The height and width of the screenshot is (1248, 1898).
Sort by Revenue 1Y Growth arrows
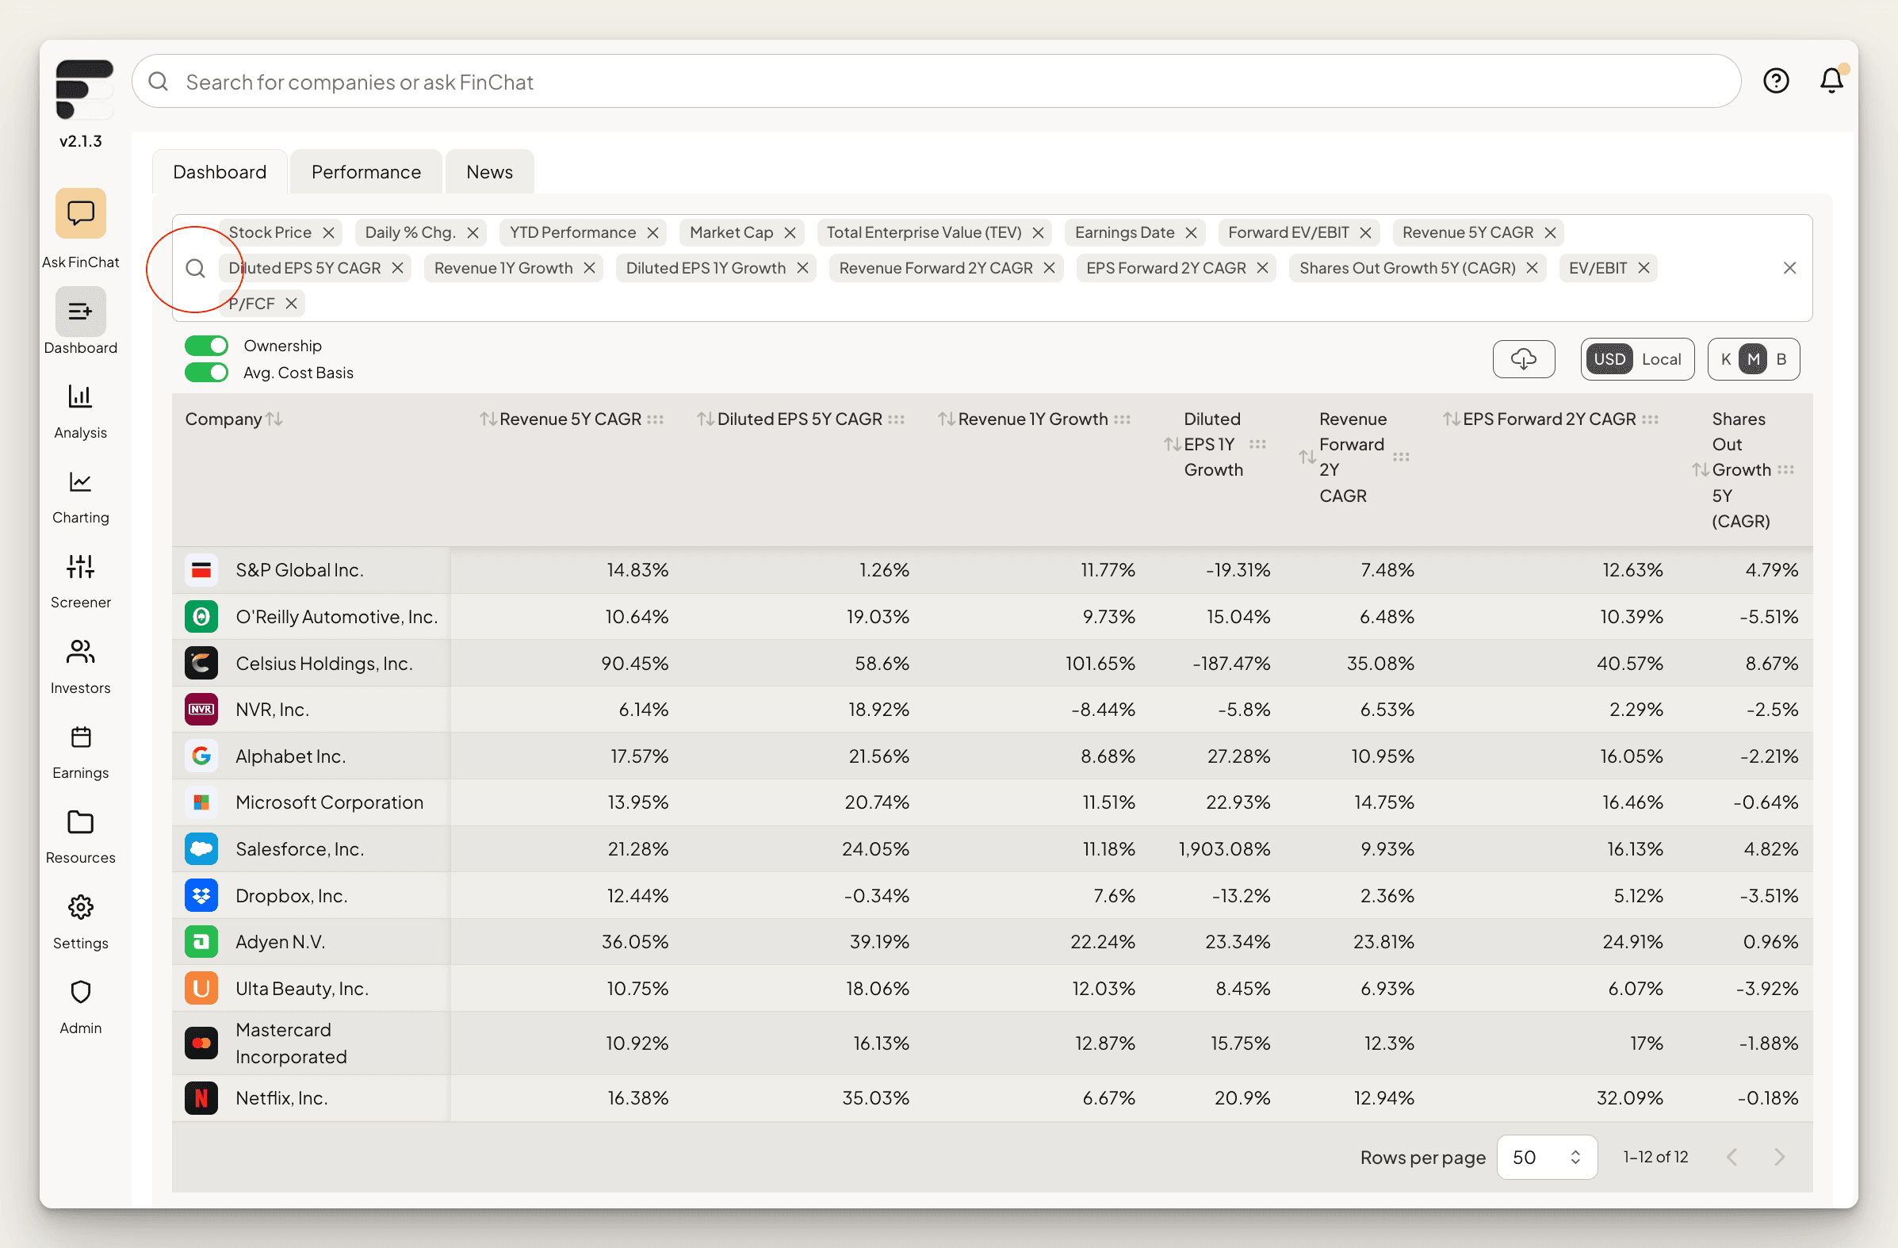tap(947, 419)
